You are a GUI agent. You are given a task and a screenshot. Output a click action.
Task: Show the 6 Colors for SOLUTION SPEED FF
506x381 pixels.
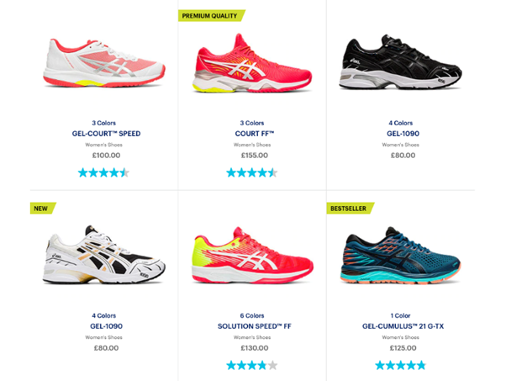click(252, 315)
